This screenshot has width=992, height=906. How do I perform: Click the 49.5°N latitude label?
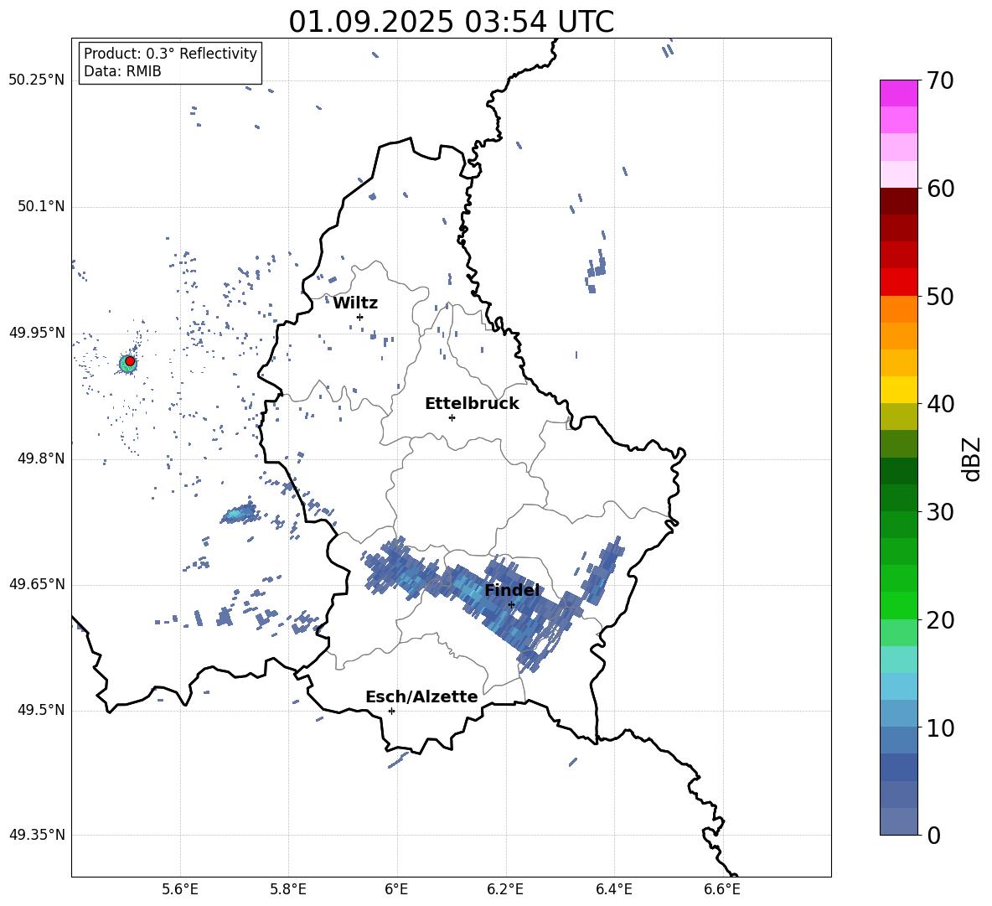click(40, 710)
